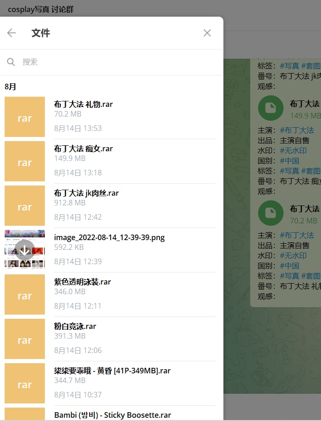The height and width of the screenshot is (421, 321).
Task: Open rar icon for 布丁大法 礼物.rar
Action: (x=25, y=117)
